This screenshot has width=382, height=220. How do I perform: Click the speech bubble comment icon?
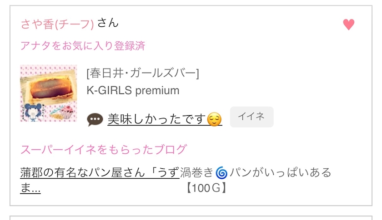point(94,119)
